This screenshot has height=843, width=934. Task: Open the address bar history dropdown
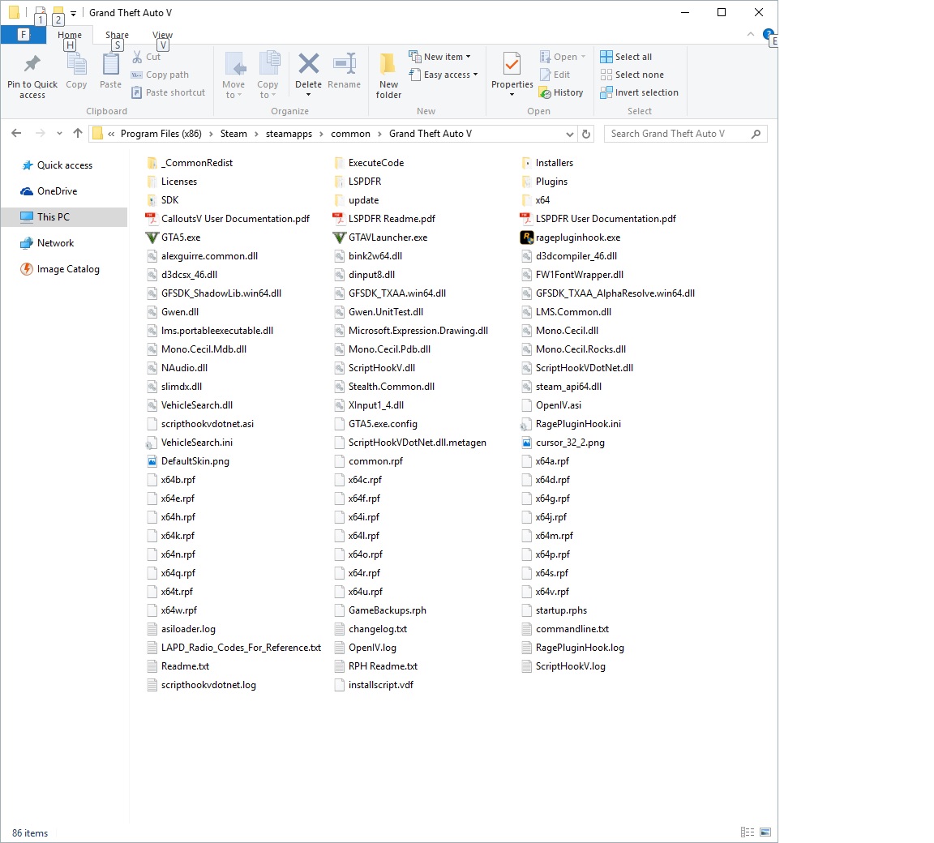(569, 134)
